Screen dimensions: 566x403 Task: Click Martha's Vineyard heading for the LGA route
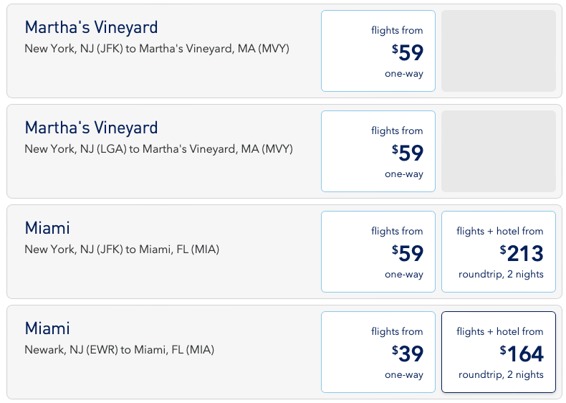click(91, 128)
